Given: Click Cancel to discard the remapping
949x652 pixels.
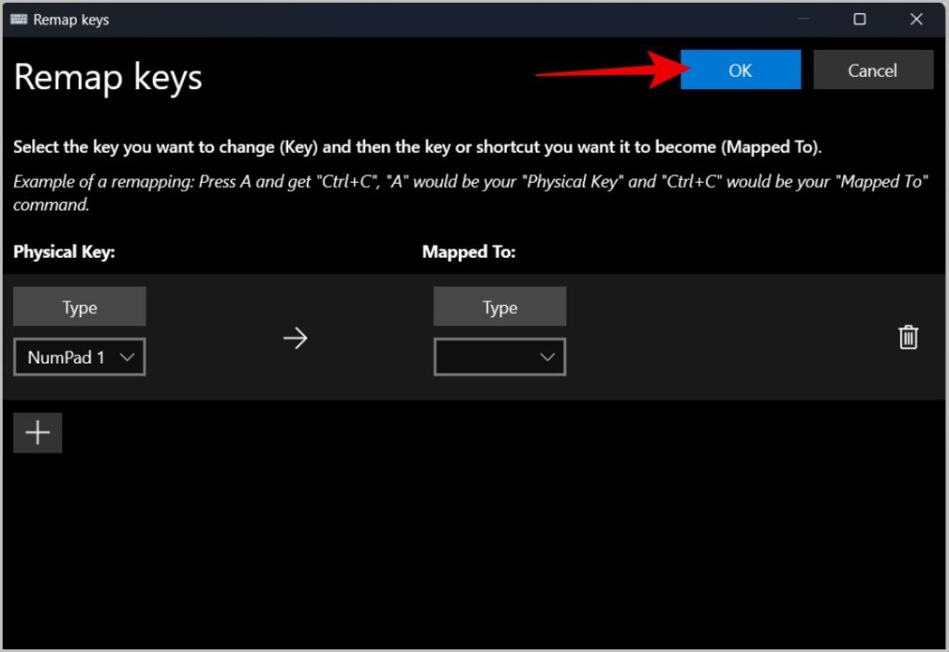Looking at the screenshot, I should coord(873,70).
